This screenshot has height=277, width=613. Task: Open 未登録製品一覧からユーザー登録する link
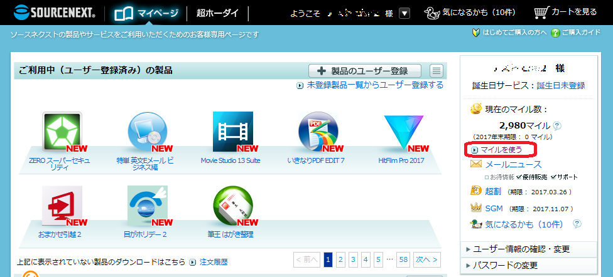click(375, 85)
